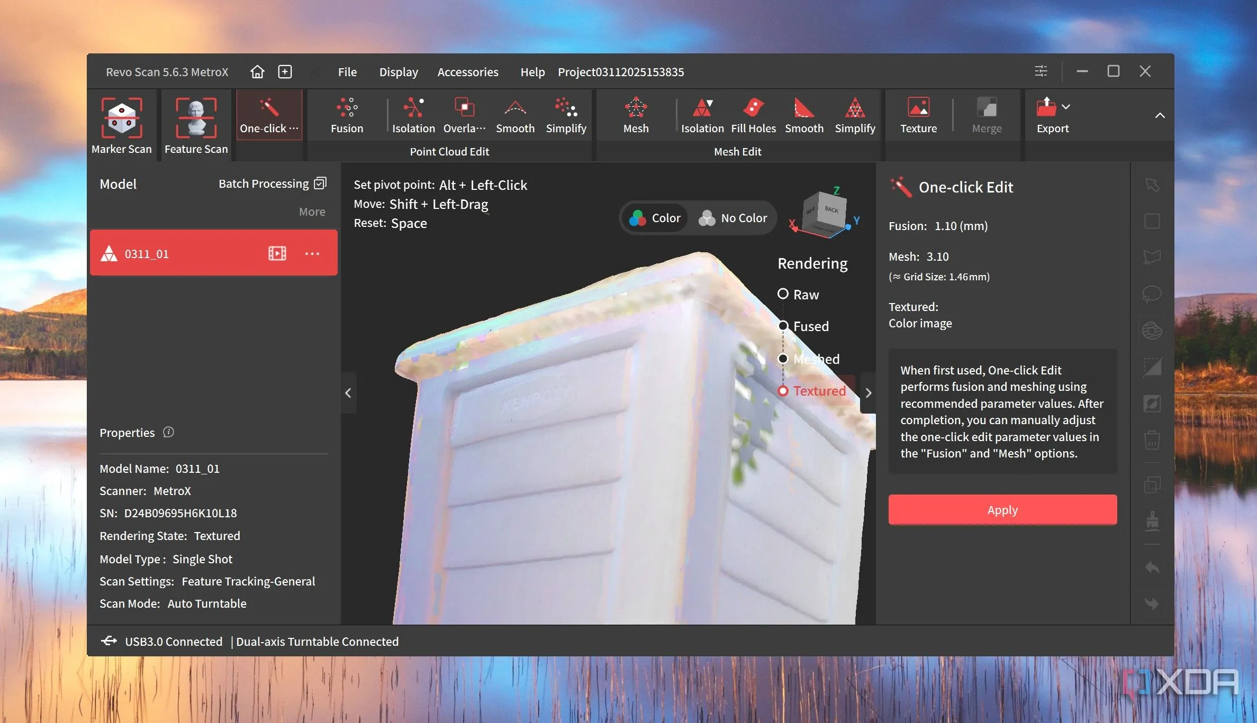
Task: Collapse the left Model panel
Action: pyautogui.click(x=348, y=393)
